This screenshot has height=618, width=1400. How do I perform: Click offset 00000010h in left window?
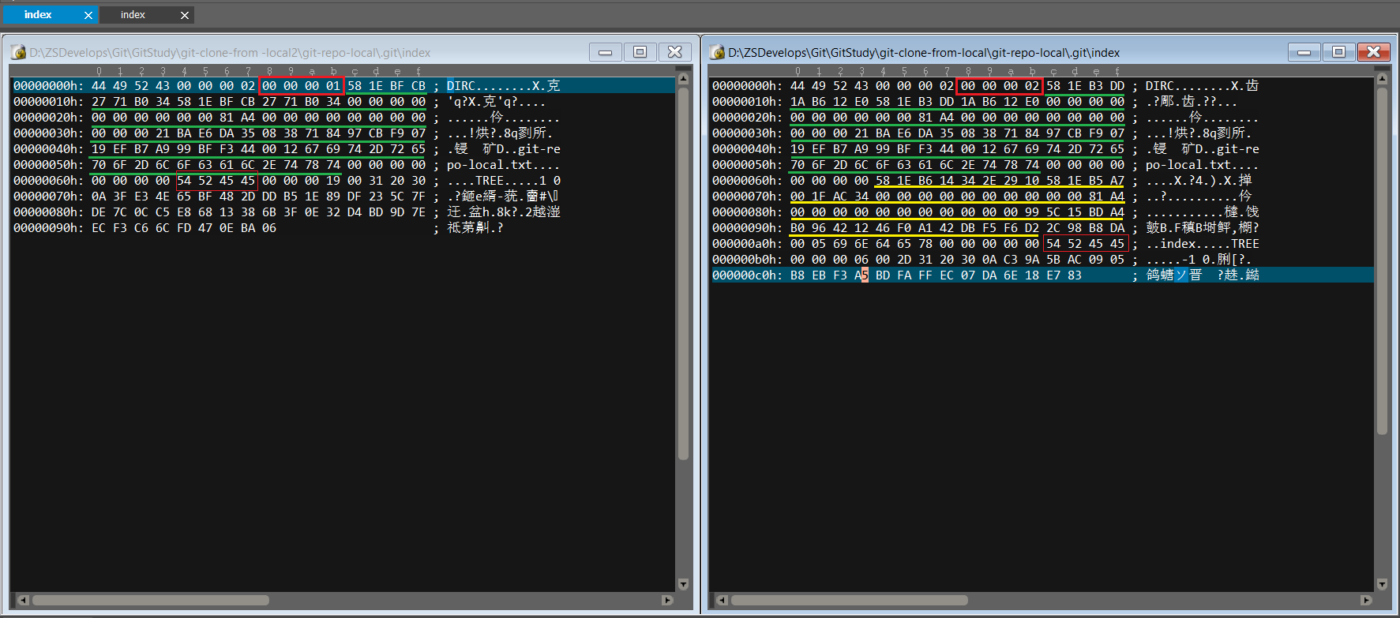click(47, 102)
